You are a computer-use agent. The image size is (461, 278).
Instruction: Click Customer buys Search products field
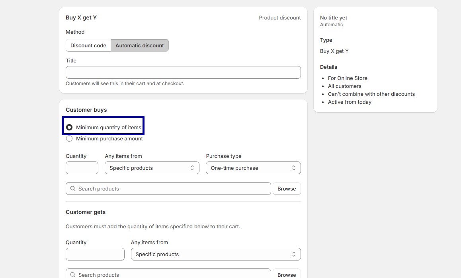168,189
